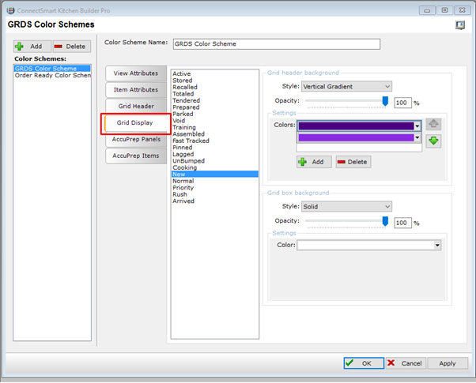Switch to the Grid Header tab
Viewport: 476px width, 383px height.
[136, 106]
